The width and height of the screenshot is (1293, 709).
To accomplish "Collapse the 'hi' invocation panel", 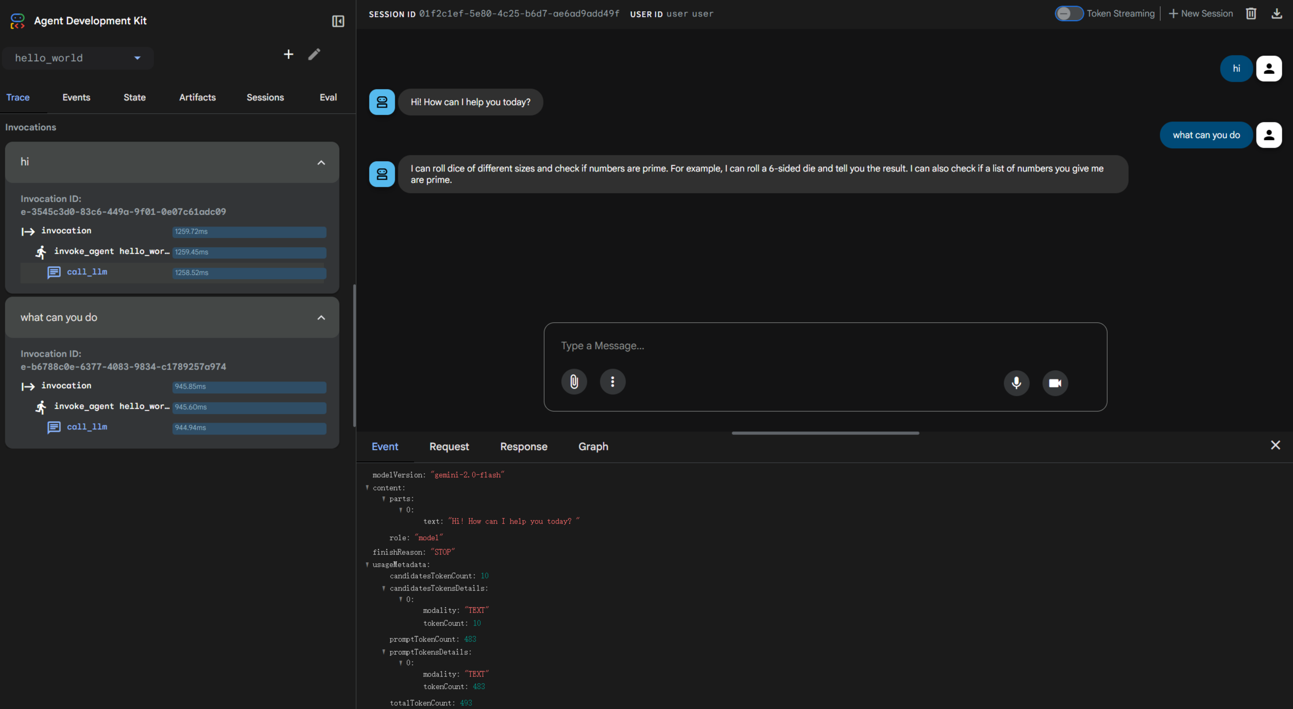I will pos(321,163).
